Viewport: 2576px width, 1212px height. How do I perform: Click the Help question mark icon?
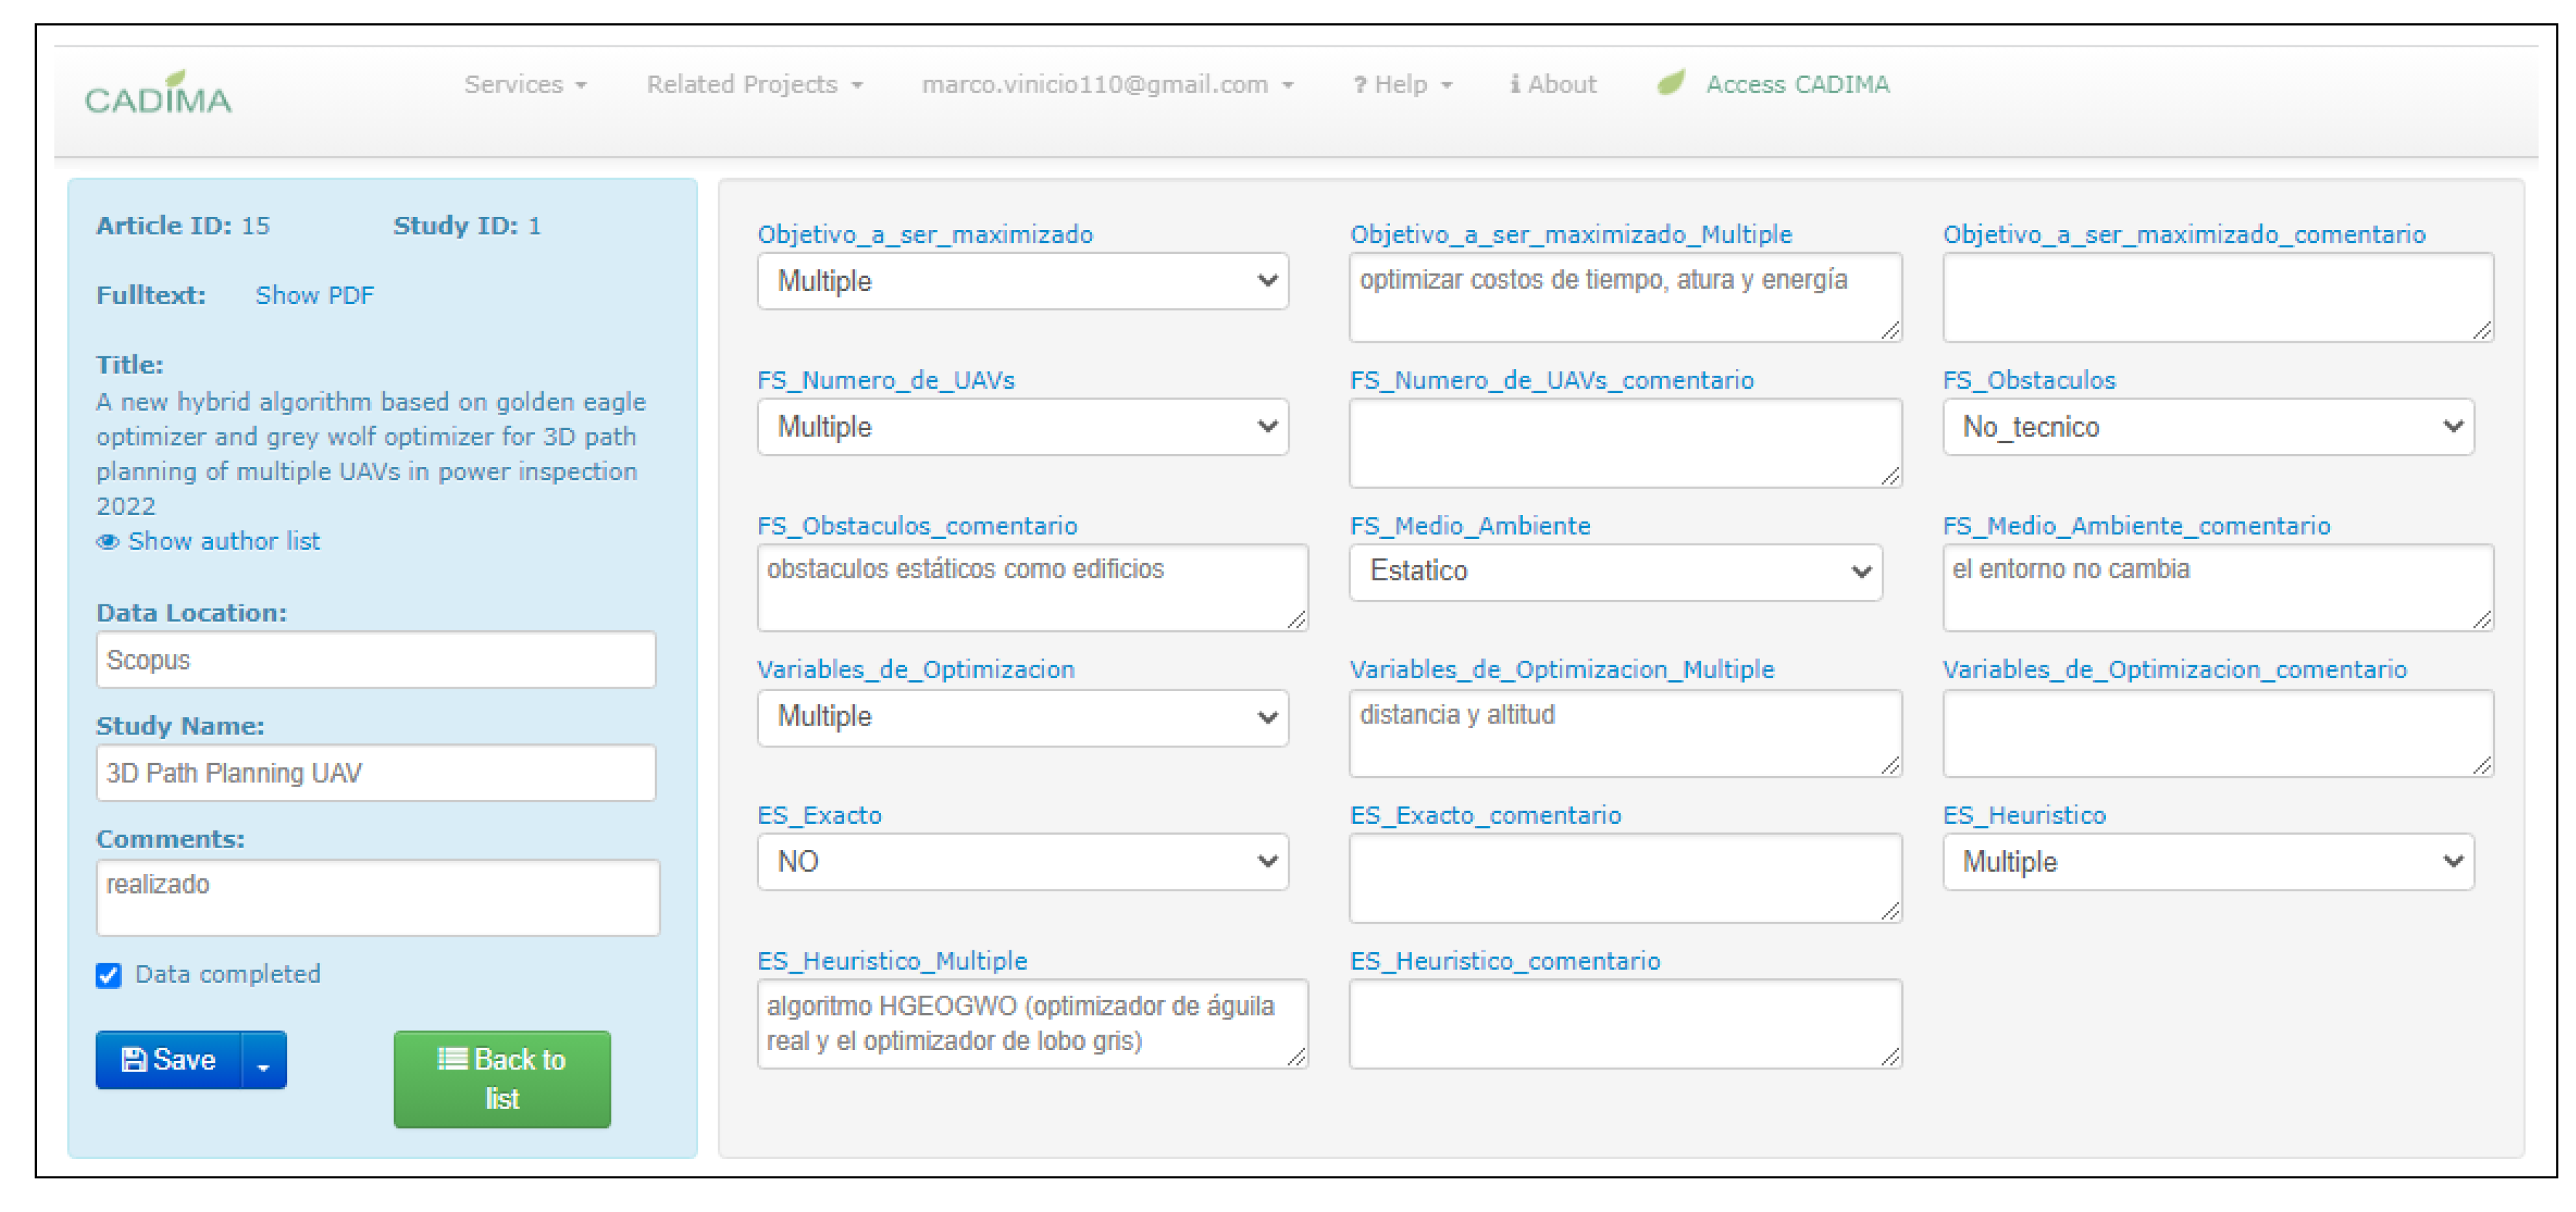1359,85
